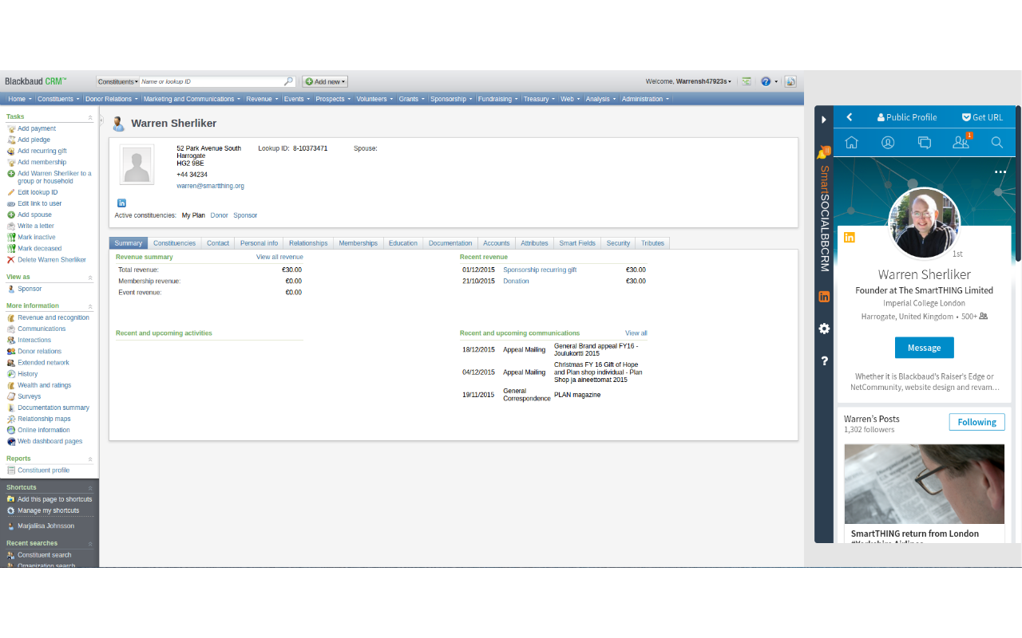
Task: Collapse left navigation pane handle
Action: click(101, 119)
